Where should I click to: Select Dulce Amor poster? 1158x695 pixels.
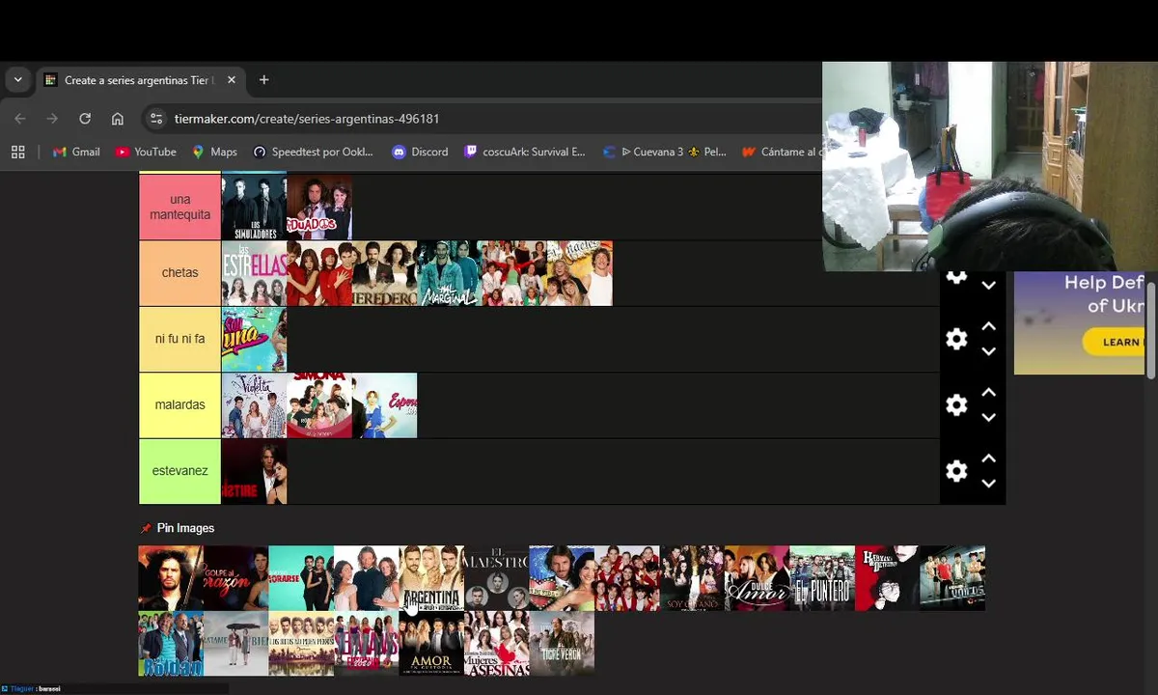[757, 578]
